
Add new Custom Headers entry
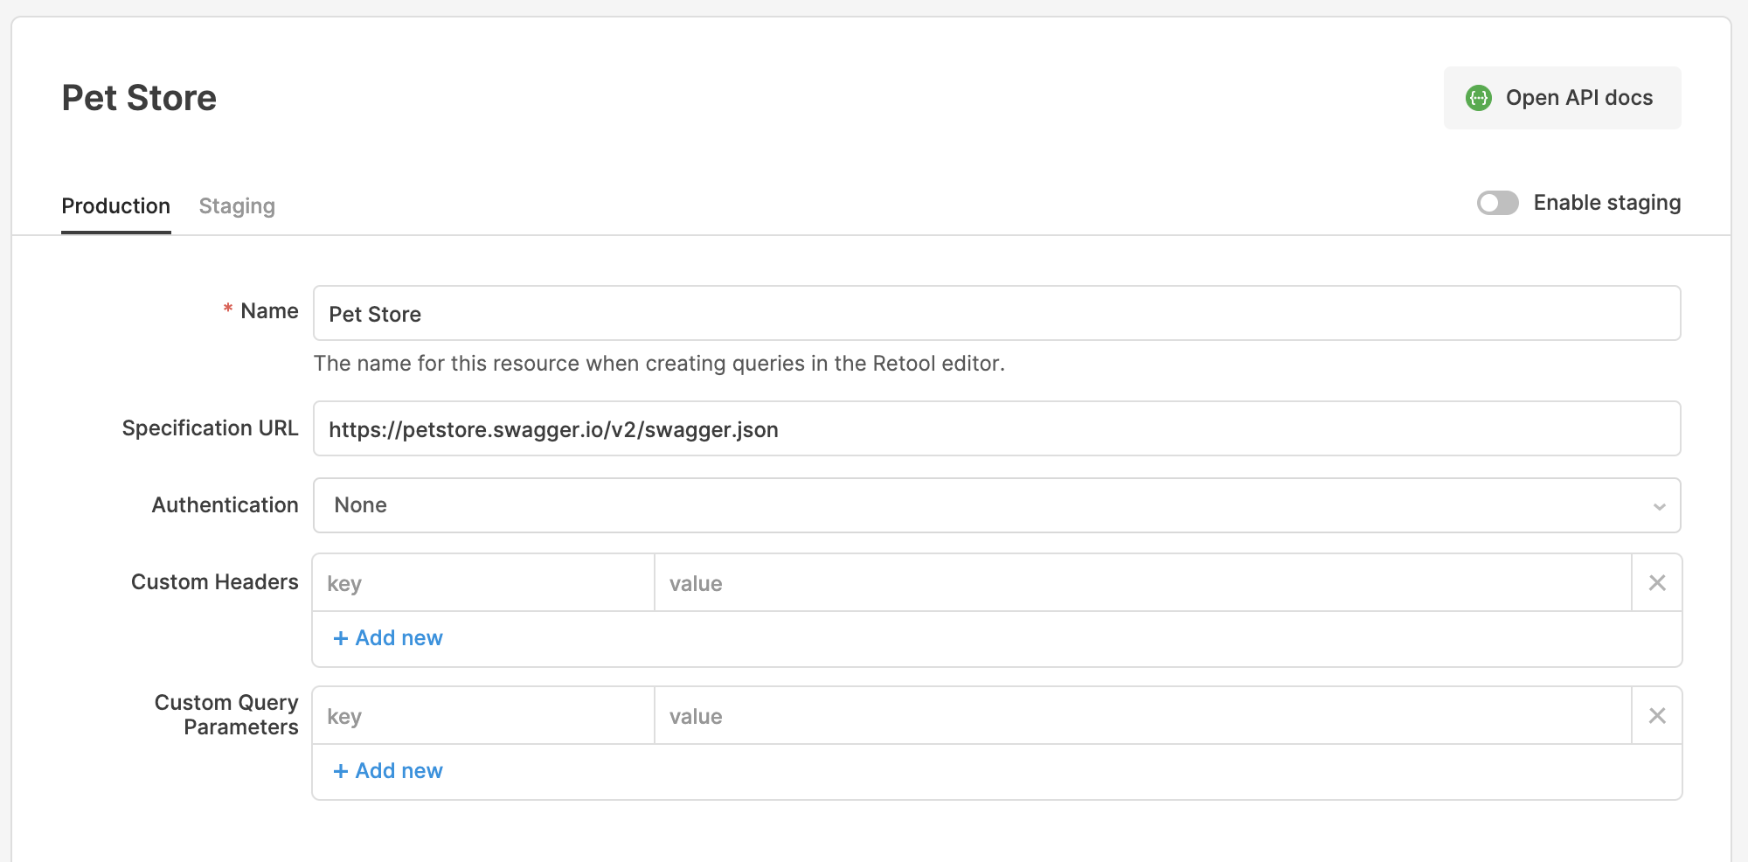388,638
